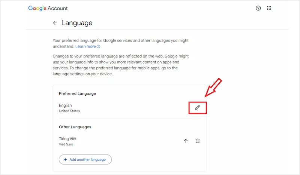This screenshot has width=300, height=175.
Task: Click the Other Languages heading
Action: point(75,127)
